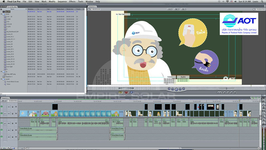Select the Sequence 1 tab in Timeline
This screenshot has height=150, width=266.
[5, 98]
